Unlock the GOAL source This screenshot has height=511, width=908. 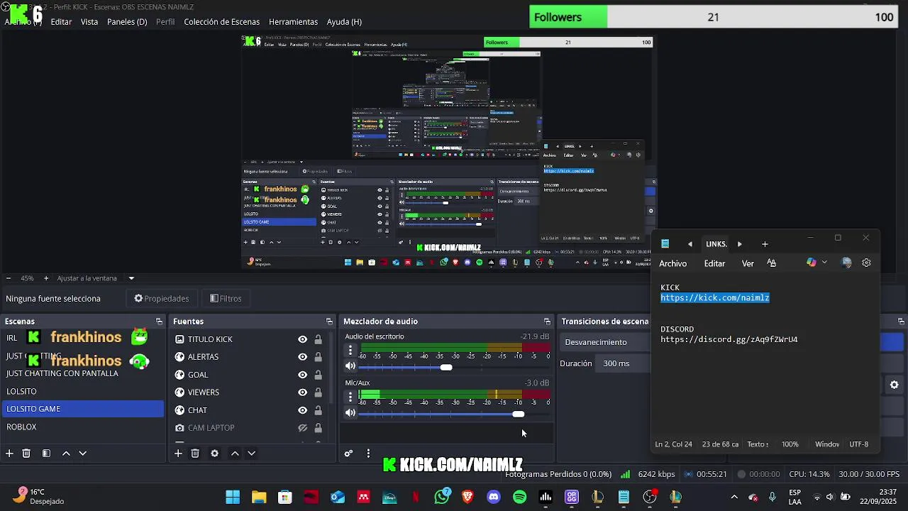click(318, 375)
